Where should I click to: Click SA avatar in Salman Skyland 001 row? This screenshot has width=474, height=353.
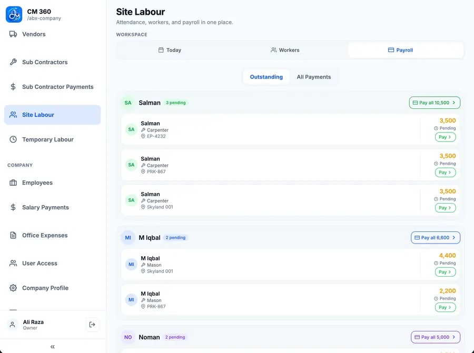click(131, 200)
